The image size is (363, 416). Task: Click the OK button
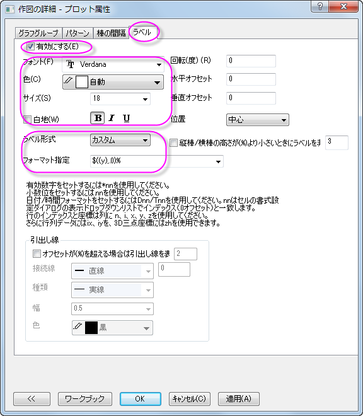(140, 399)
